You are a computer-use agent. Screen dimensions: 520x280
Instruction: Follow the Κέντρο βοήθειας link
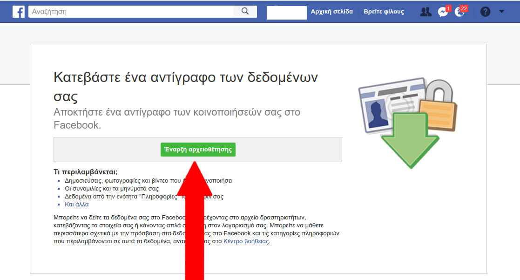click(x=246, y=241)
